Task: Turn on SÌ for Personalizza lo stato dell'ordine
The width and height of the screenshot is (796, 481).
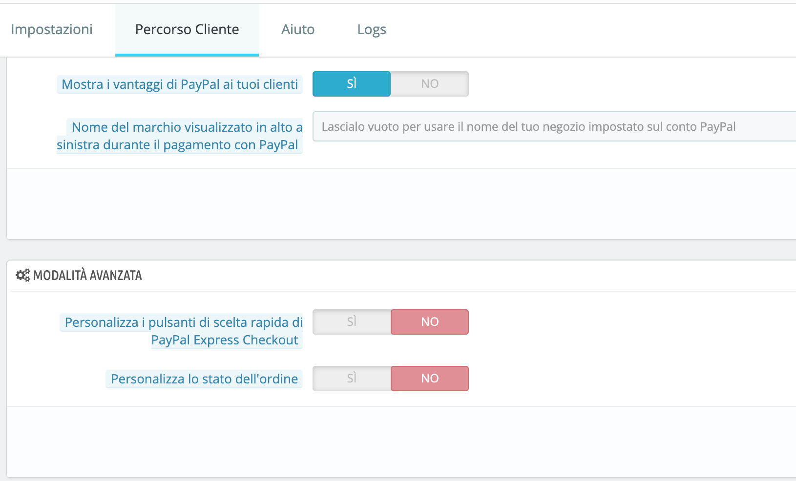Action: [x=352, y=379]
